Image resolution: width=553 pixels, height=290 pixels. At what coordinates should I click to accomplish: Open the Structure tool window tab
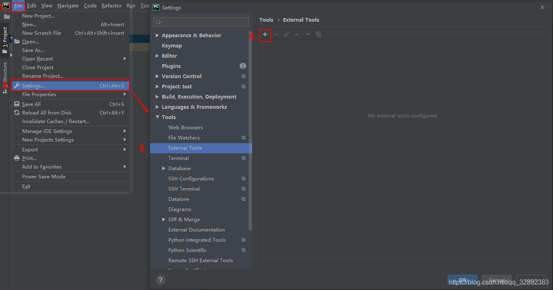[x=5, y=78]
